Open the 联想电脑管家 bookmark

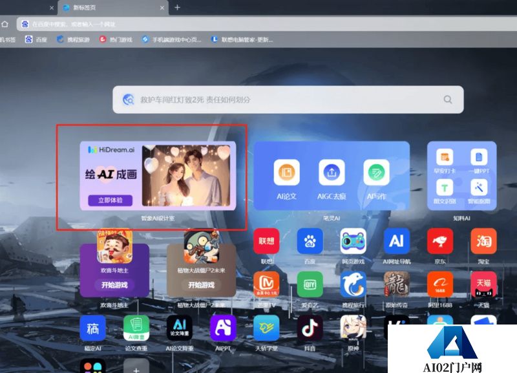[242, 39]
